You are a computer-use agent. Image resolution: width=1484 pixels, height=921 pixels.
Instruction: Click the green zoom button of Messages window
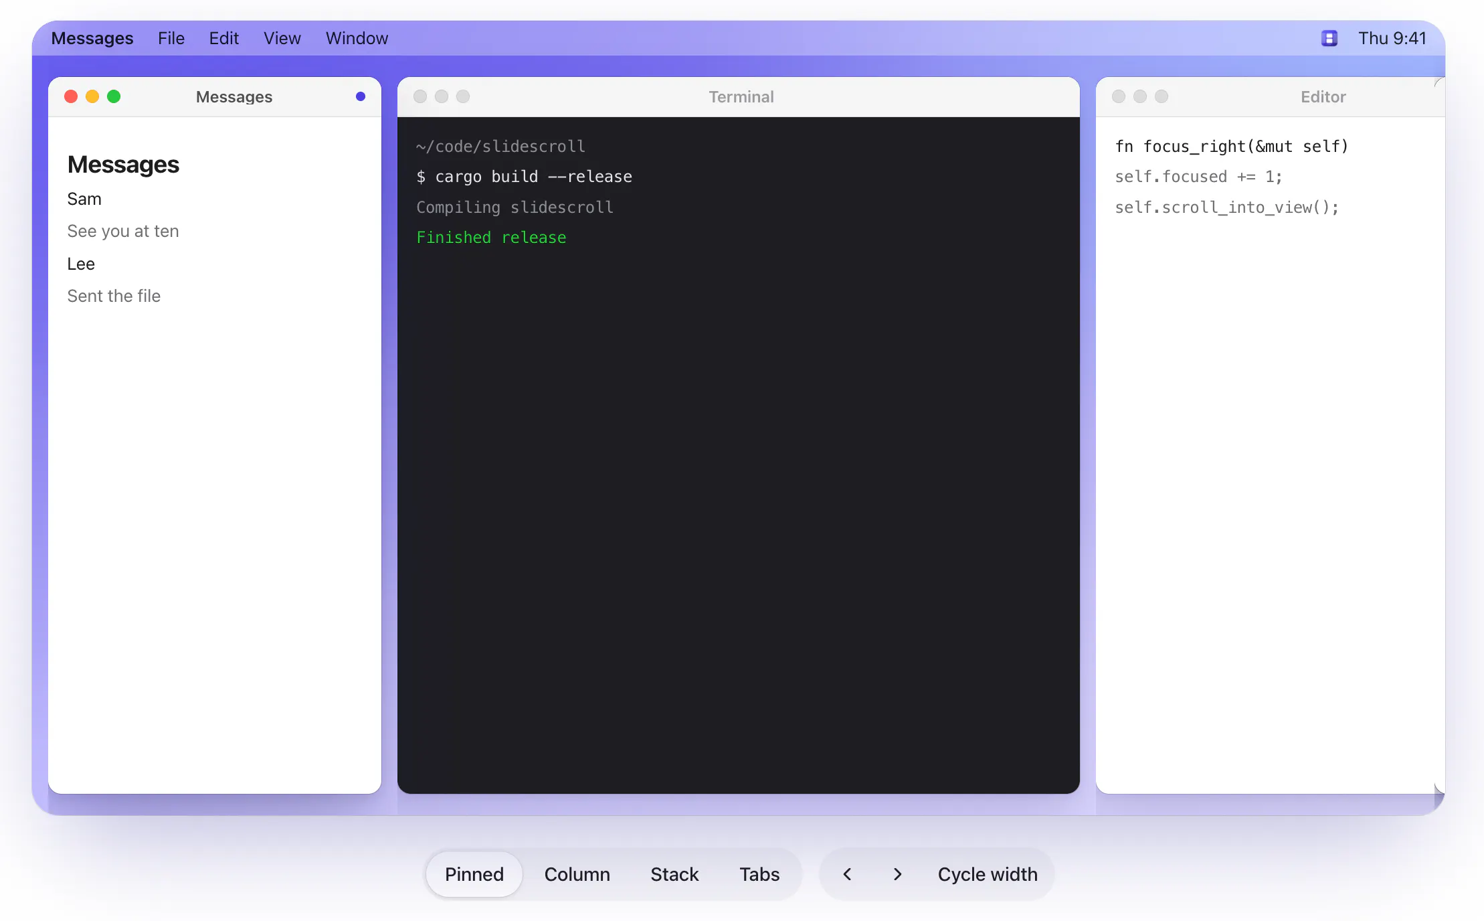114,96
